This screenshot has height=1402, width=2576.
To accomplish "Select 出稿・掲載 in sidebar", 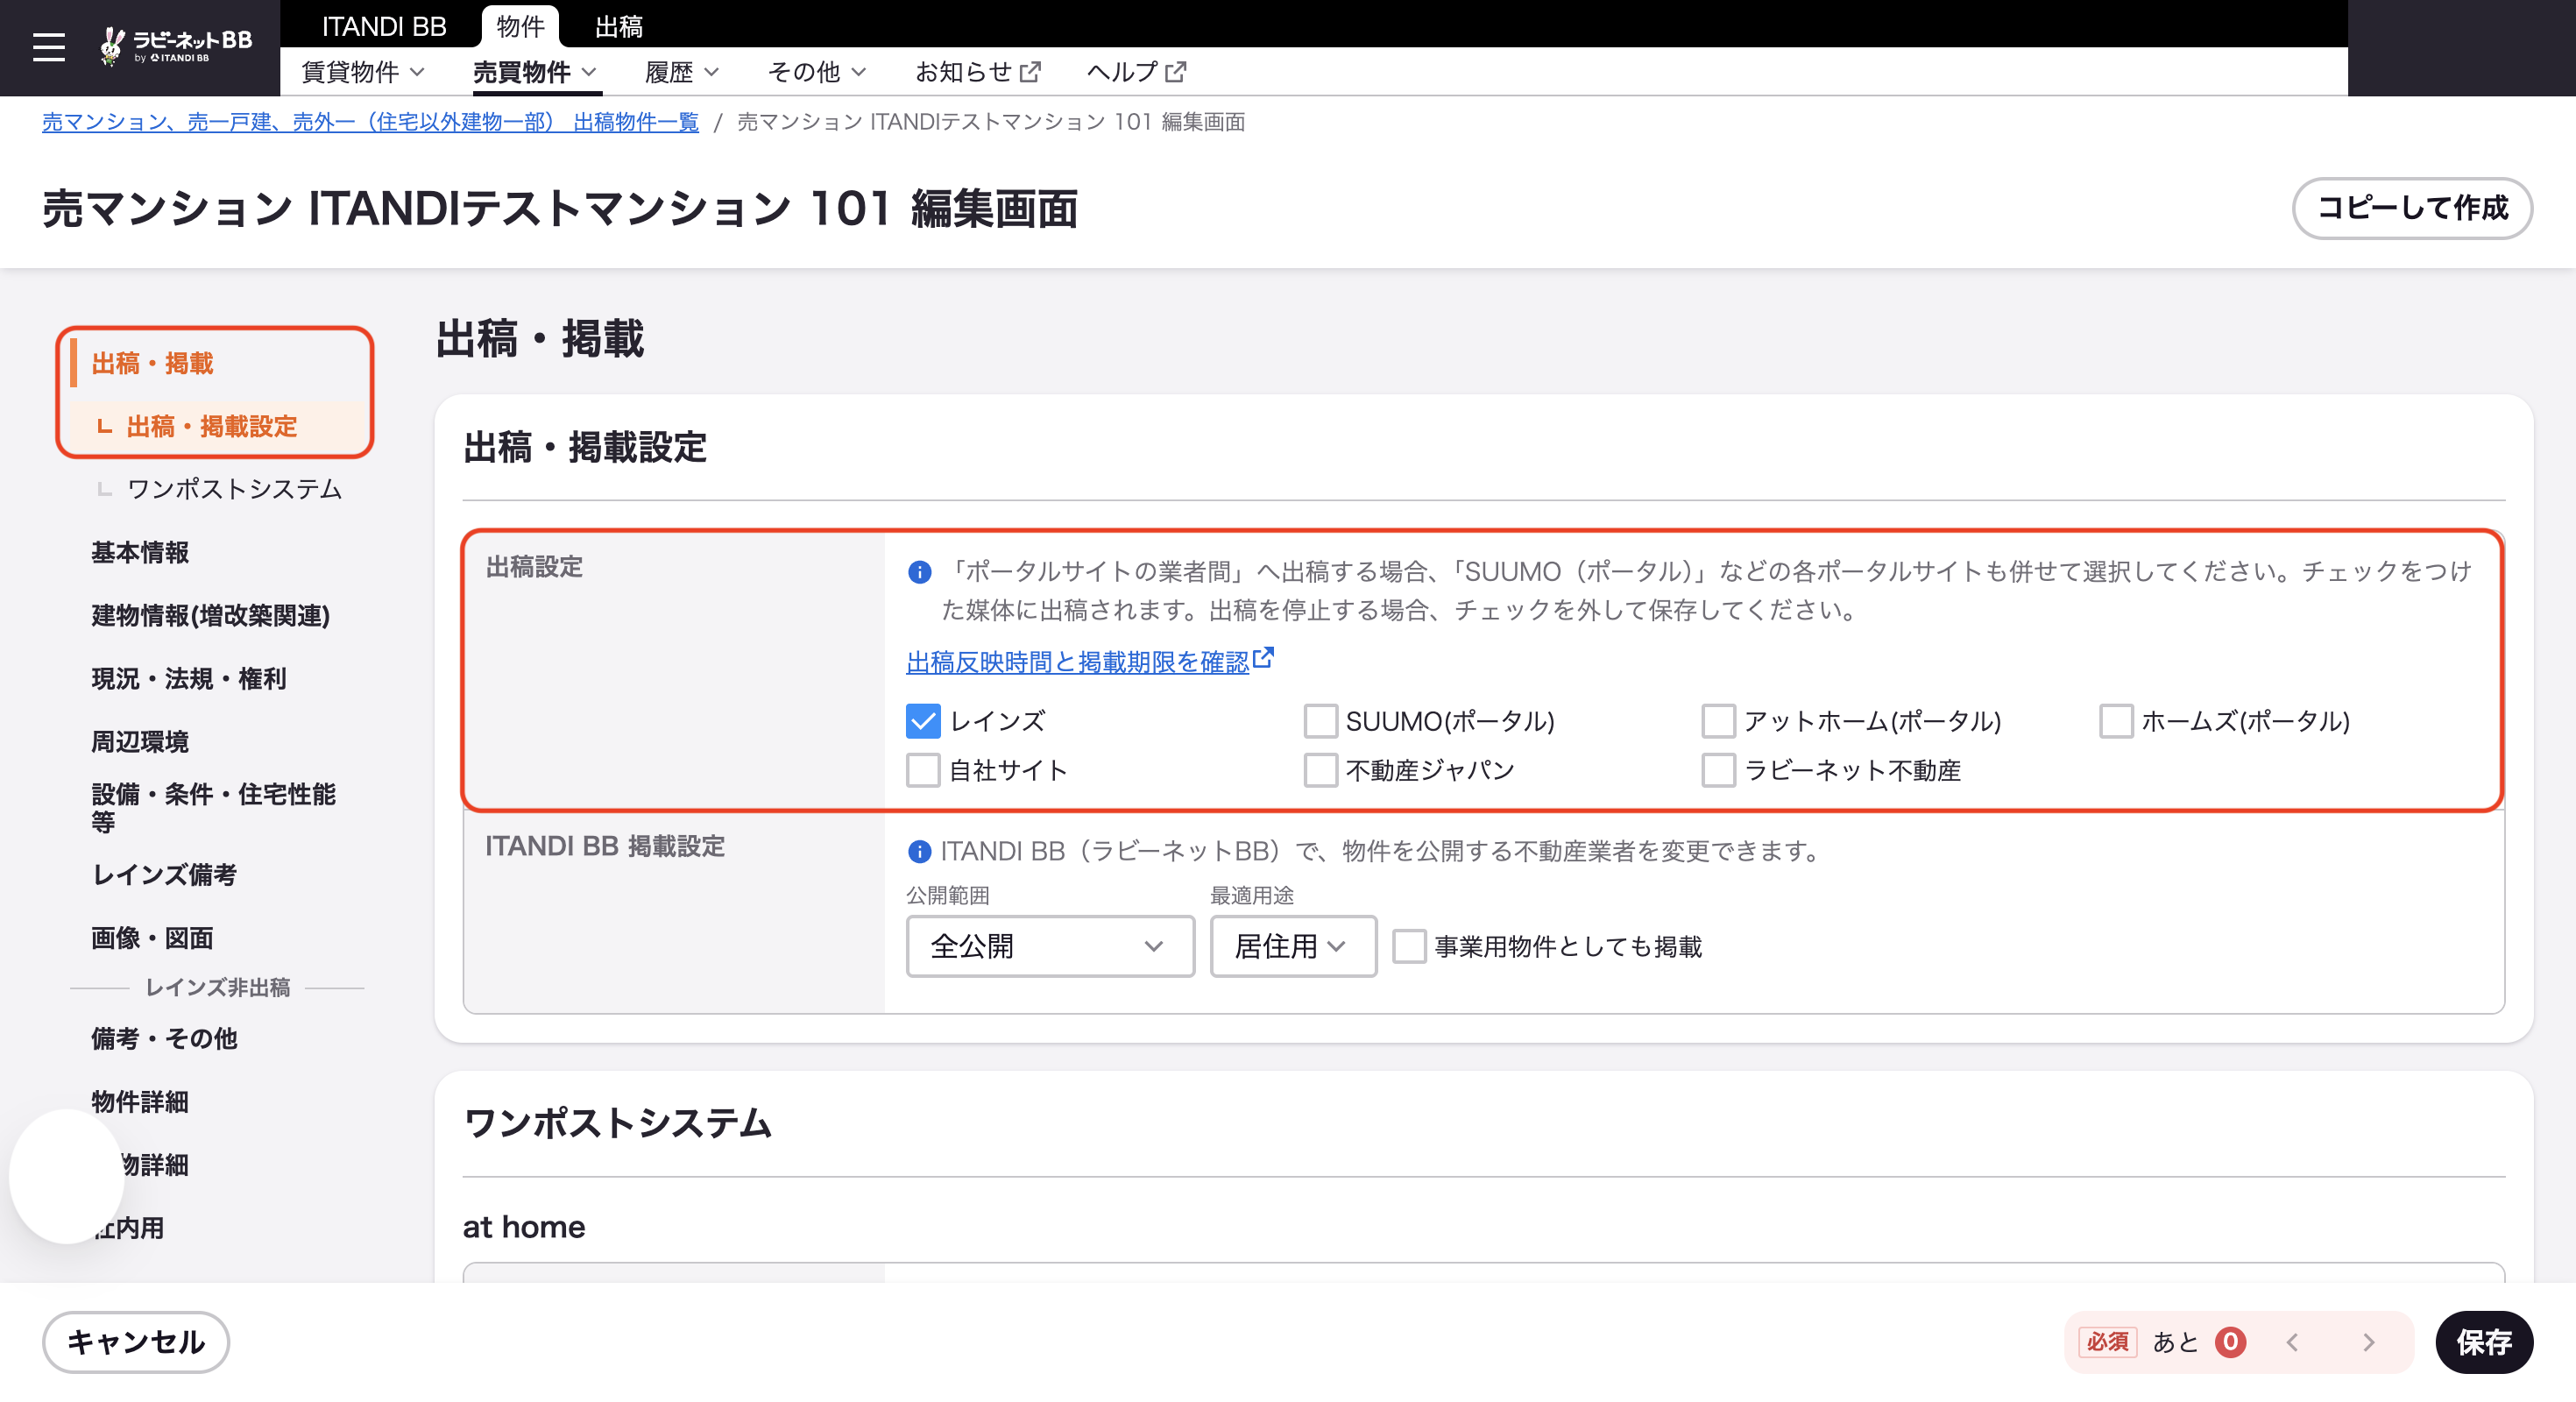I will [153, 363].
